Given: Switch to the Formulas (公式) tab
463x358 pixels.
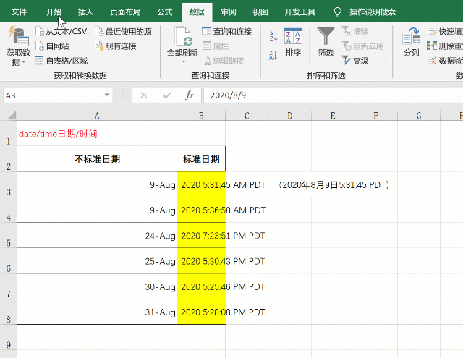Looking at the screenshot, I should click(164, 12).
